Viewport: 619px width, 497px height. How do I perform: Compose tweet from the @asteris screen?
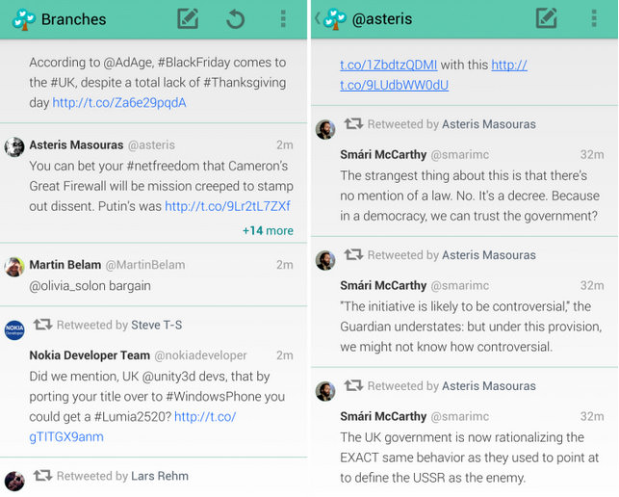pyautogui.click(x=547, y=19)
